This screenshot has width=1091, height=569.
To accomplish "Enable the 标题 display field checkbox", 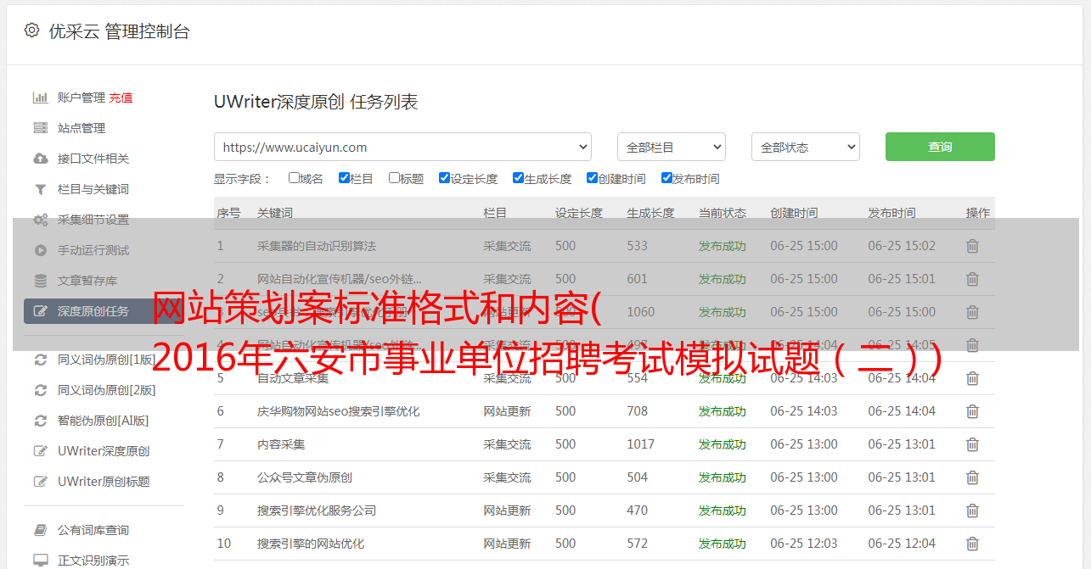I will (394, 178).
